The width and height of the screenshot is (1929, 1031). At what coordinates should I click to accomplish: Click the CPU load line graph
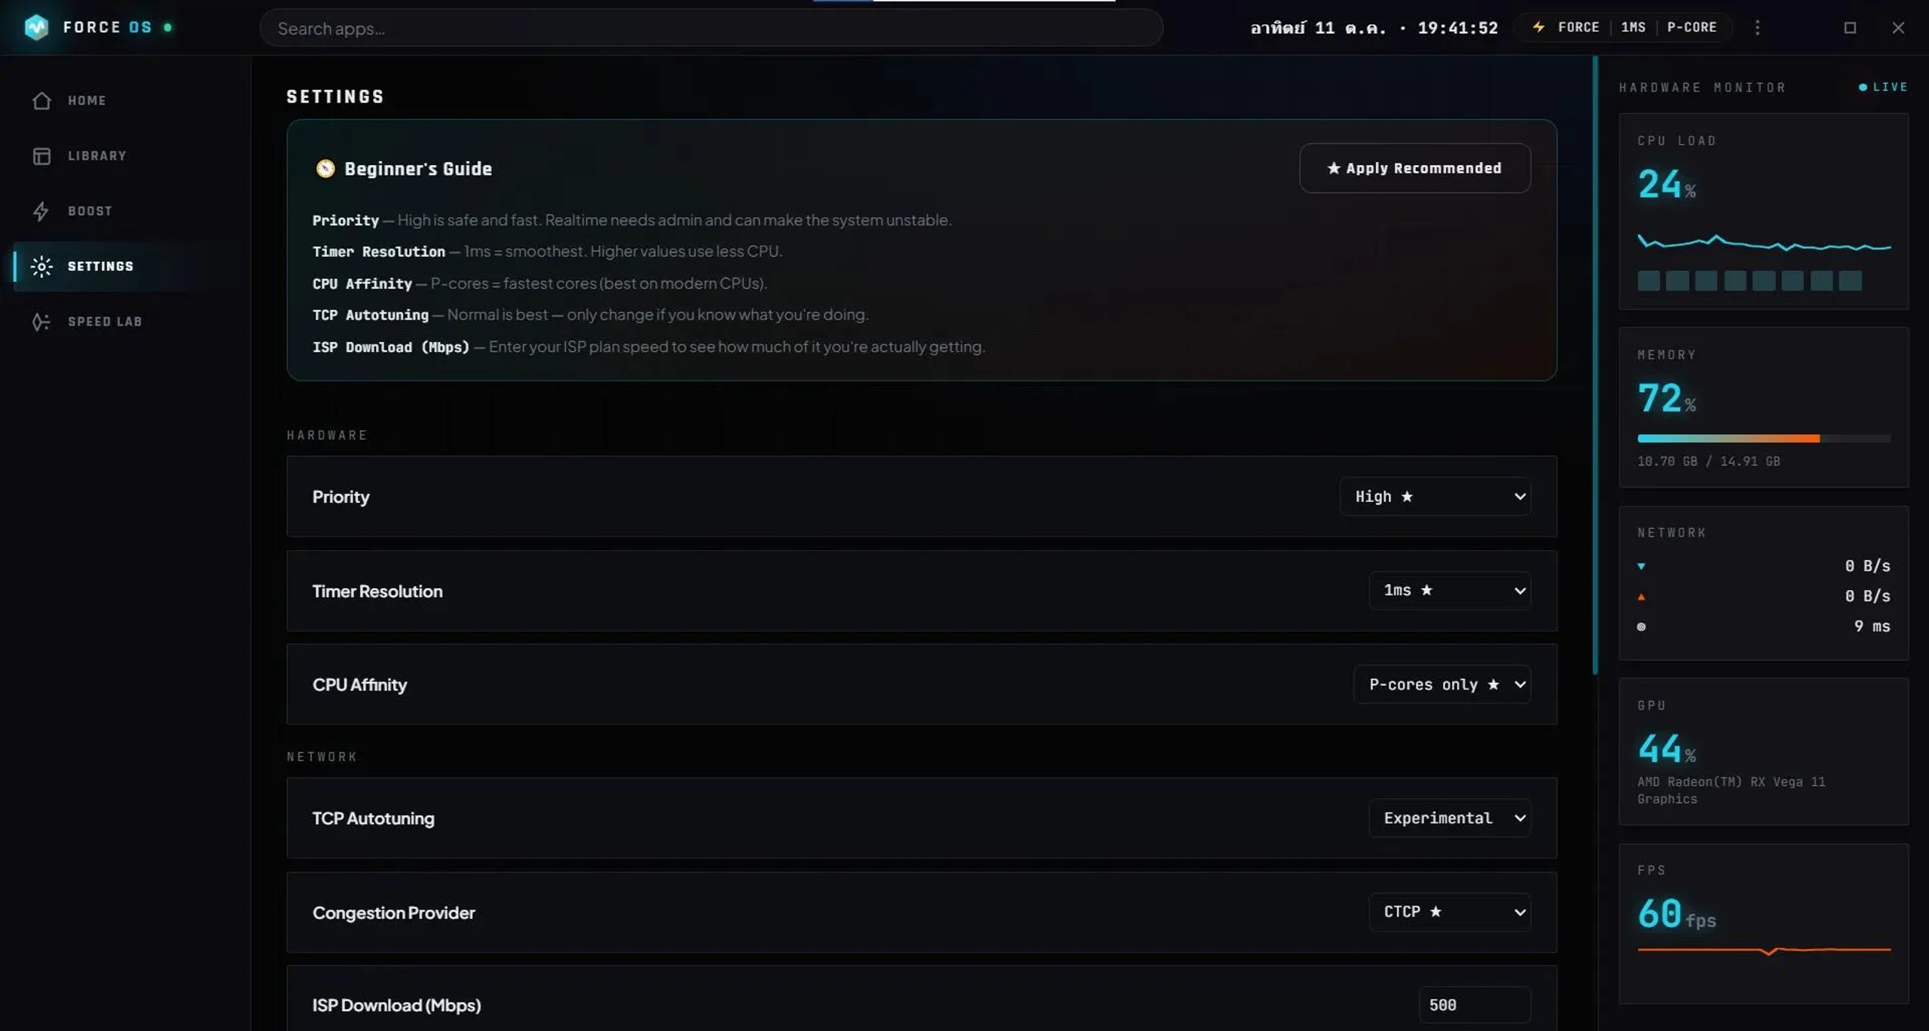[x=1763, y=243]
